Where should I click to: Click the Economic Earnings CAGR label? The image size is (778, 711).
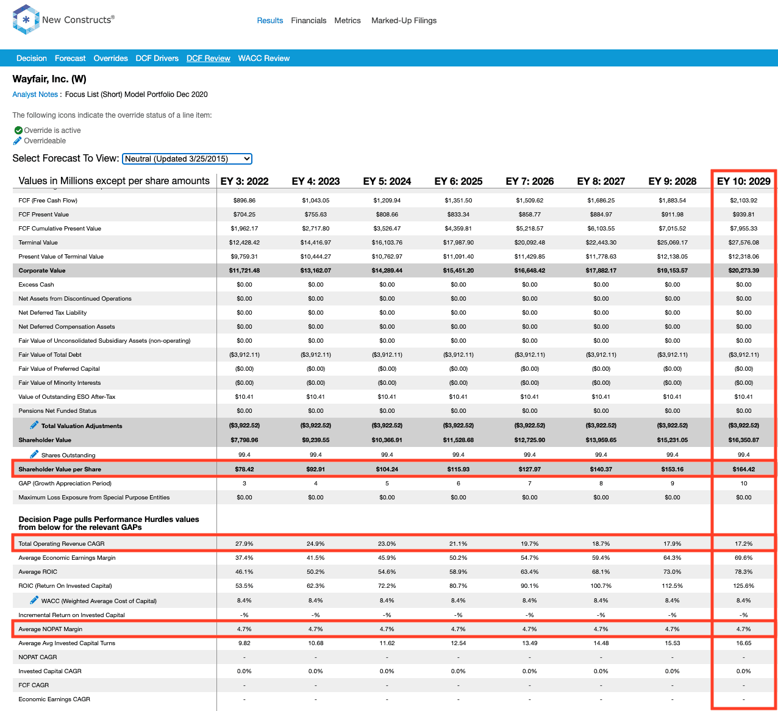(54, 699)
